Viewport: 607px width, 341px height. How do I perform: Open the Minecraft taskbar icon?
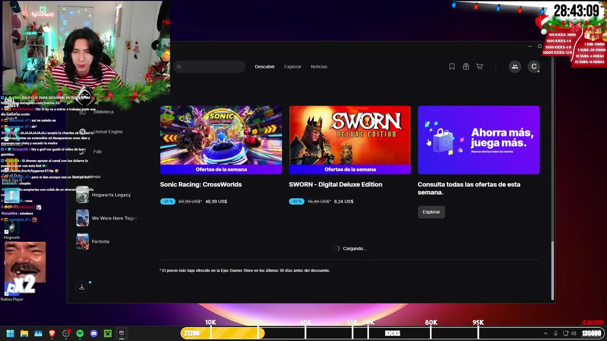tap(108, 333)
